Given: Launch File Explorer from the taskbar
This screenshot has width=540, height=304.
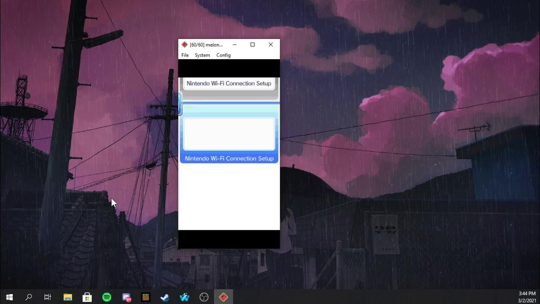Looking at the screenshot, I should point(67,297).
